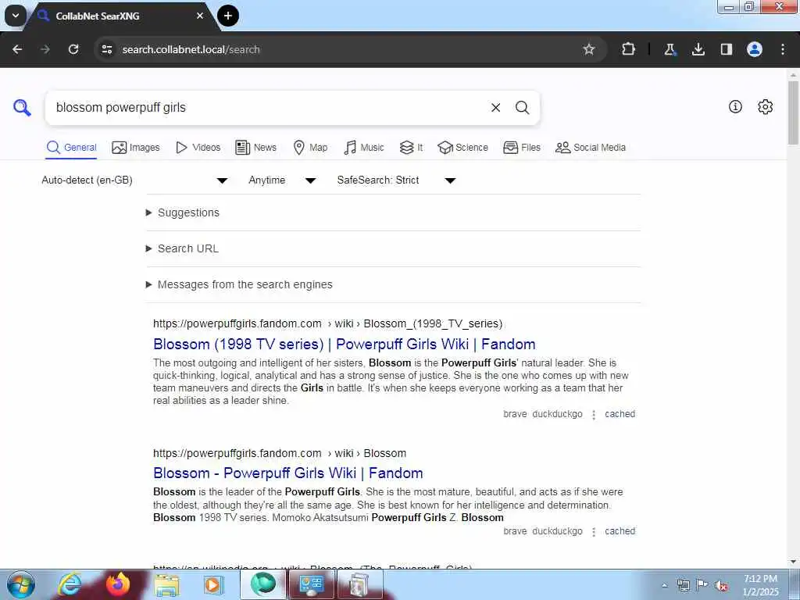Open Blossom - Powerpuff Girls Wiki result
800x600 pixels.
click(x=288, y=473)
